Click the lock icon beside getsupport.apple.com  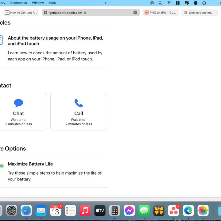pyautogui.click(x=85, y=13)
